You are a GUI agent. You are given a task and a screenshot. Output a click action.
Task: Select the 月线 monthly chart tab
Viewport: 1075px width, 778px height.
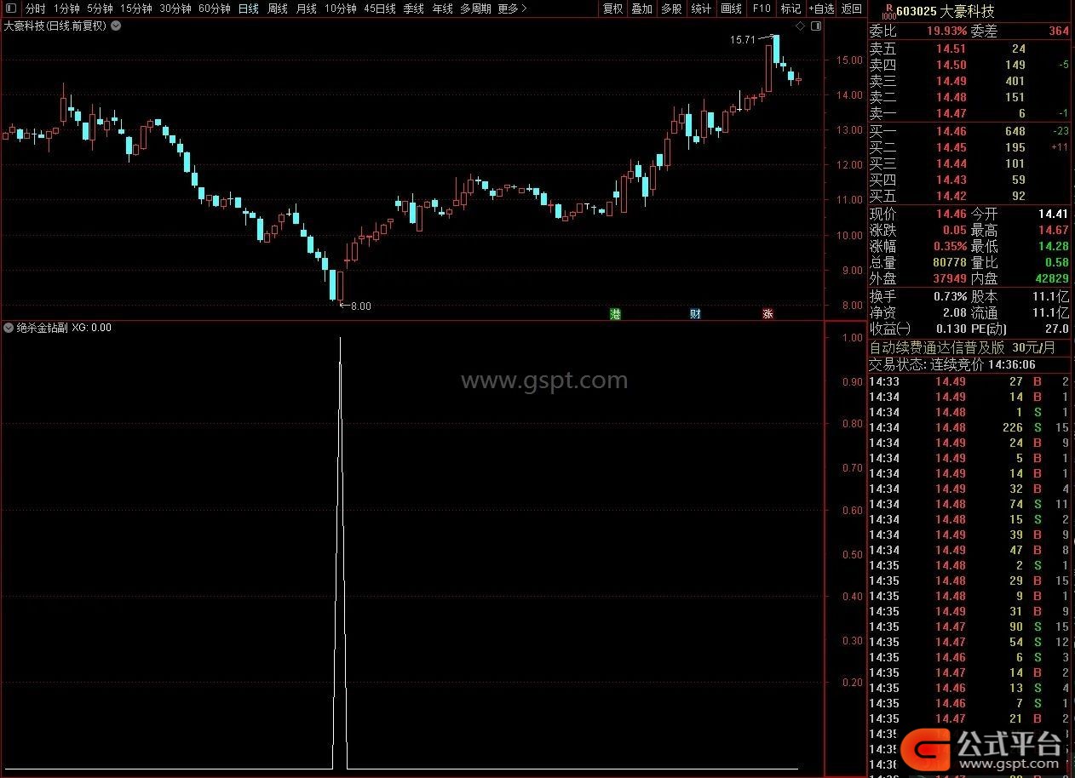[x=307, y=9]
